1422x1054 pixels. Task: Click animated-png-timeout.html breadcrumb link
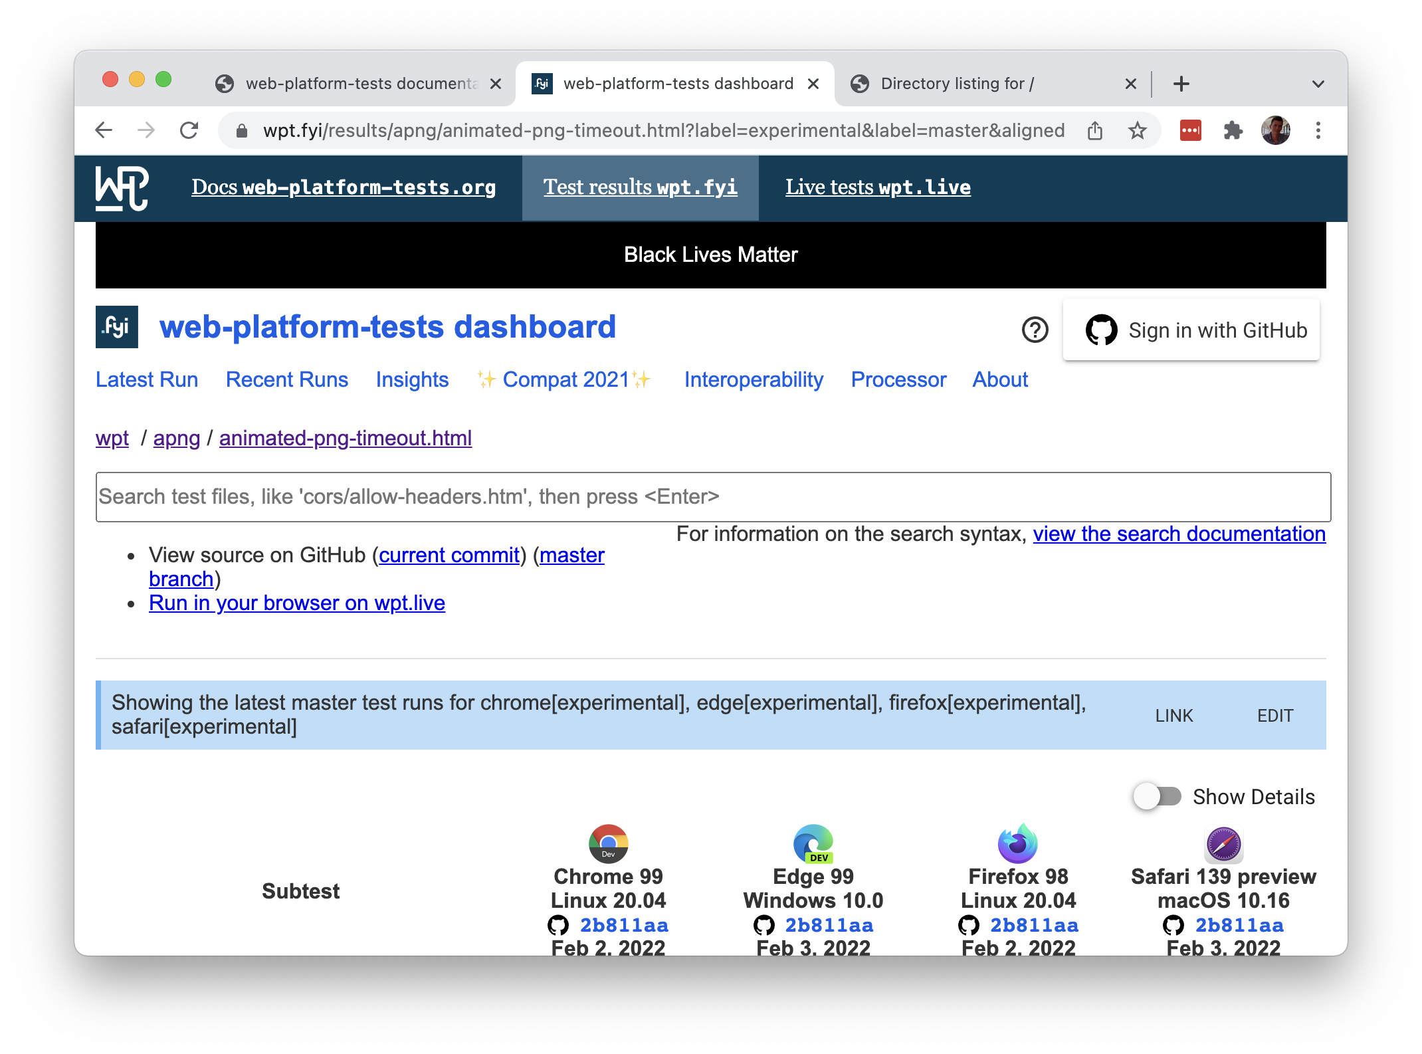[x=346, y=438]
